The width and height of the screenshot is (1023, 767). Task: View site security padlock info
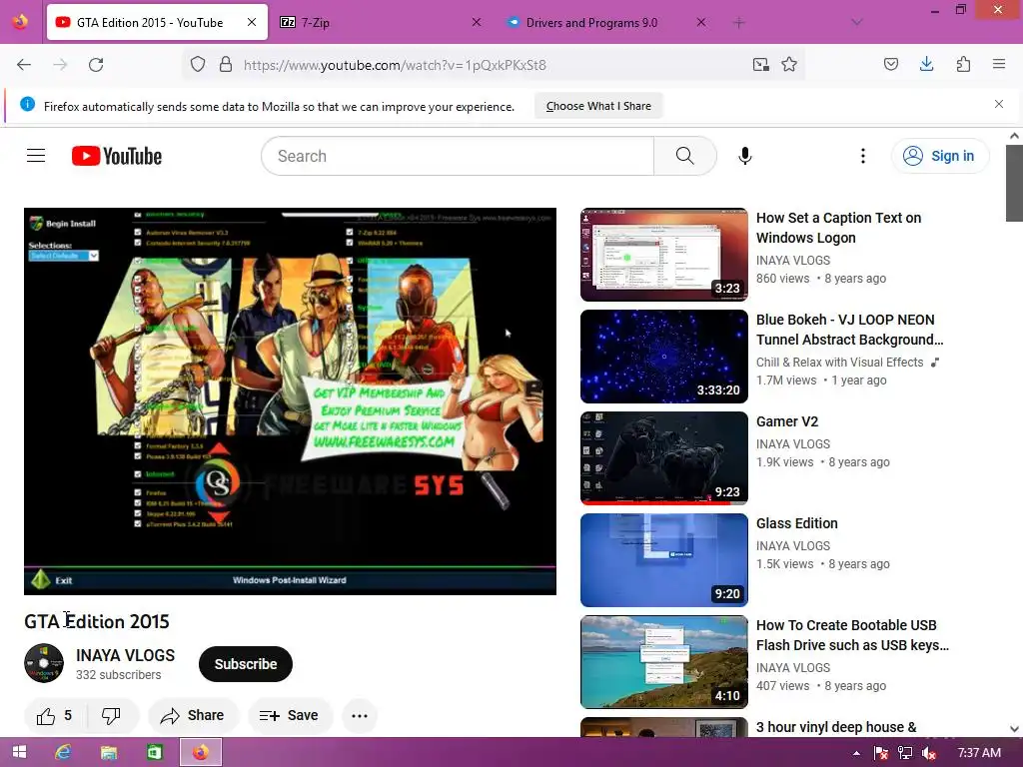[226, 64]
